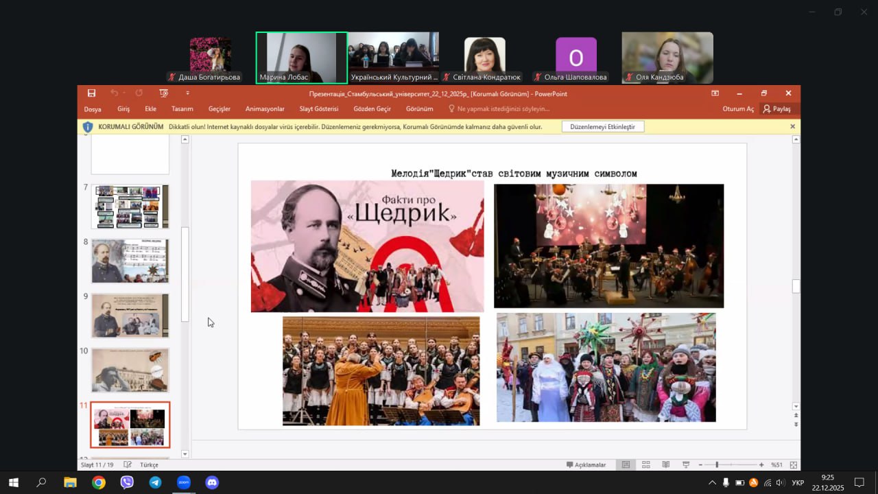
Task: Open the Dosya menu
Action: pyautogui.click(x=93, y=109)
